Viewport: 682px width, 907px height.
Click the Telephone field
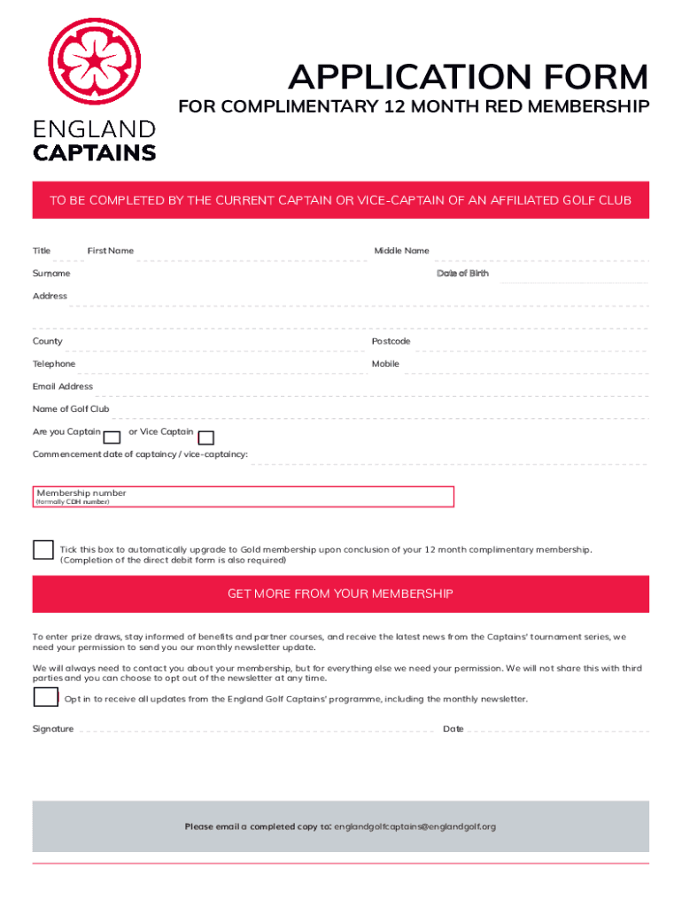221,368
